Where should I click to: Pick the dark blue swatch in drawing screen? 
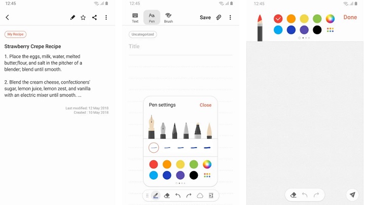point(291,30)
